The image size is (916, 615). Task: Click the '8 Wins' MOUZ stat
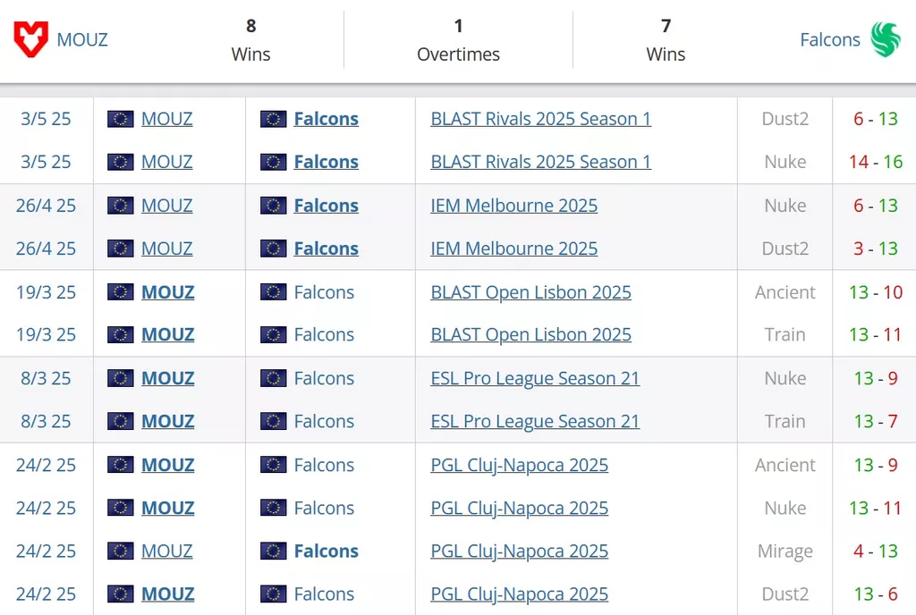click(250, 39)
